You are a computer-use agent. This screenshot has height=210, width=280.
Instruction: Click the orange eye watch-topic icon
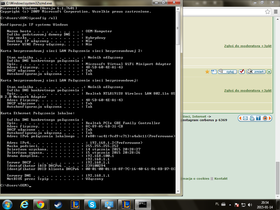pyautogui.click(x=265, y=118)
